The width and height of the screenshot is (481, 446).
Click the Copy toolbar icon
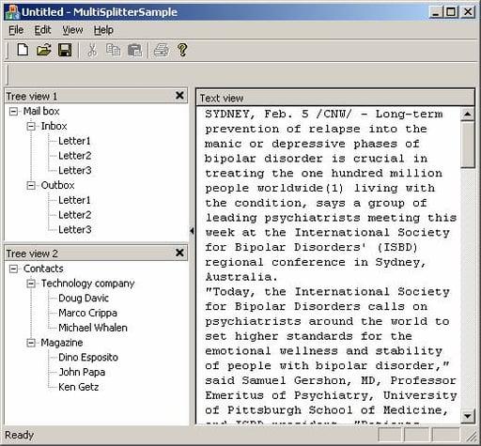(113, 50)
